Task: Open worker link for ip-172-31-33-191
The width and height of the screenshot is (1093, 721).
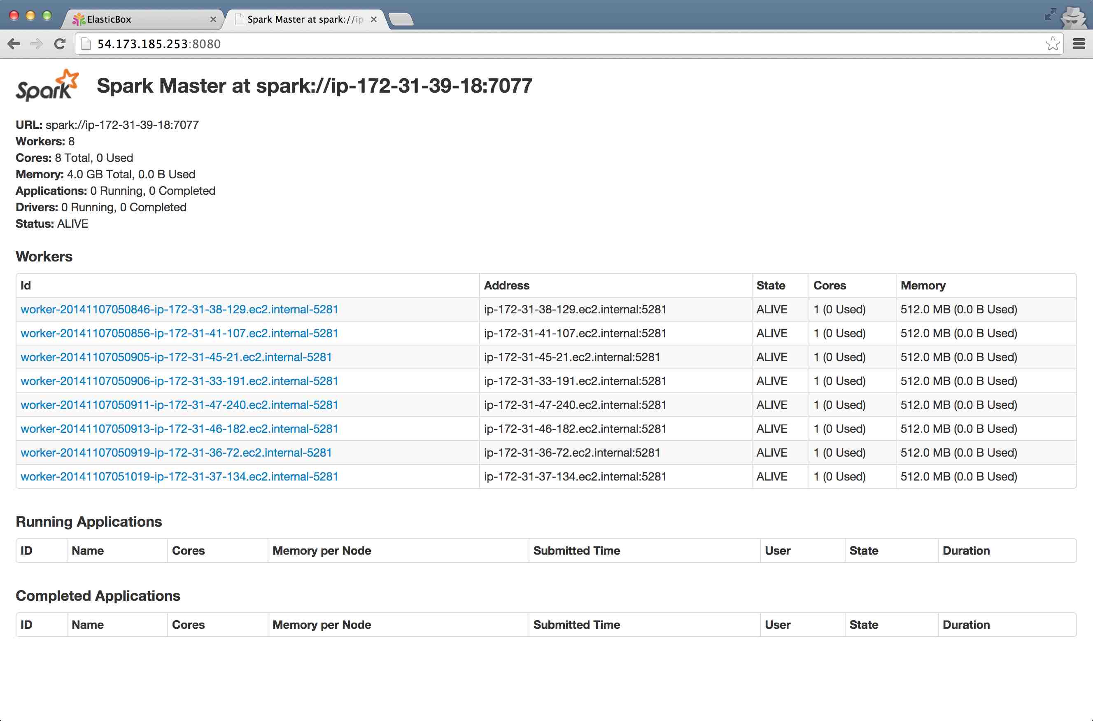Action: point(179,381)
